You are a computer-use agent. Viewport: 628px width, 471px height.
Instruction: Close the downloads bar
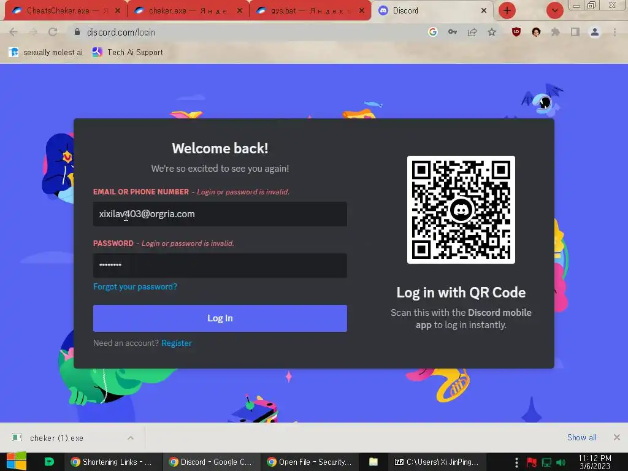point(617,437)
